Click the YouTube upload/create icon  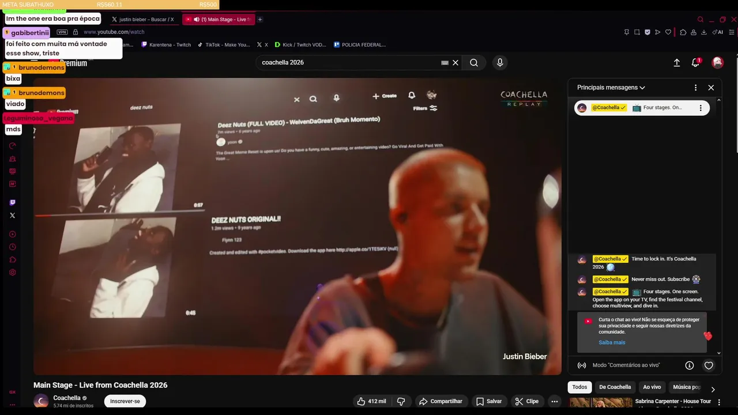point(677,62)
